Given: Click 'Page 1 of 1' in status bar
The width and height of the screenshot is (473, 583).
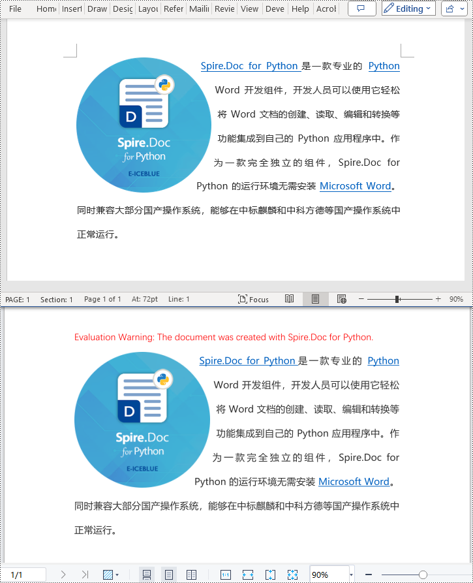Looking at the screenshot, I should tap(102, 299).
